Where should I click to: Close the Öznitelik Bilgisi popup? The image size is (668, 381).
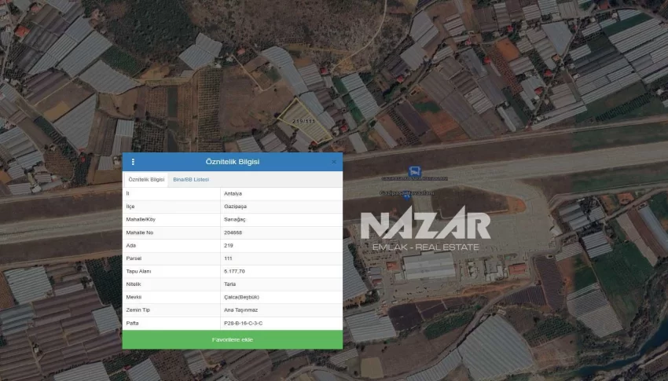333,162
